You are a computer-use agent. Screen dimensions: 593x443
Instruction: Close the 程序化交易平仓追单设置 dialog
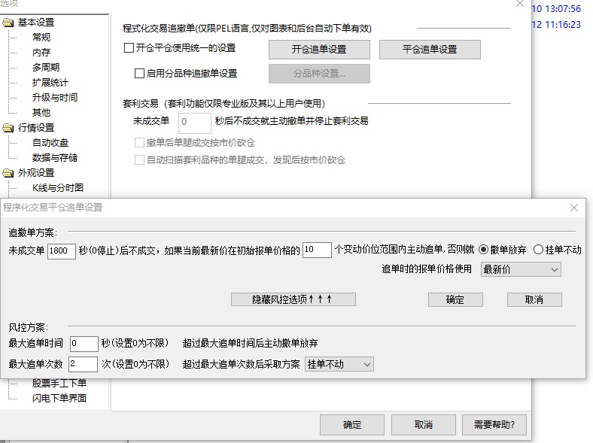click(573, 208)
